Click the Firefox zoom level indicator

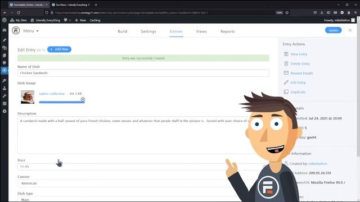(279, 12)
